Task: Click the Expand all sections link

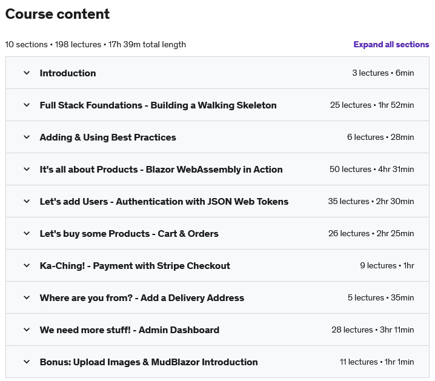Action: point(391,44)
